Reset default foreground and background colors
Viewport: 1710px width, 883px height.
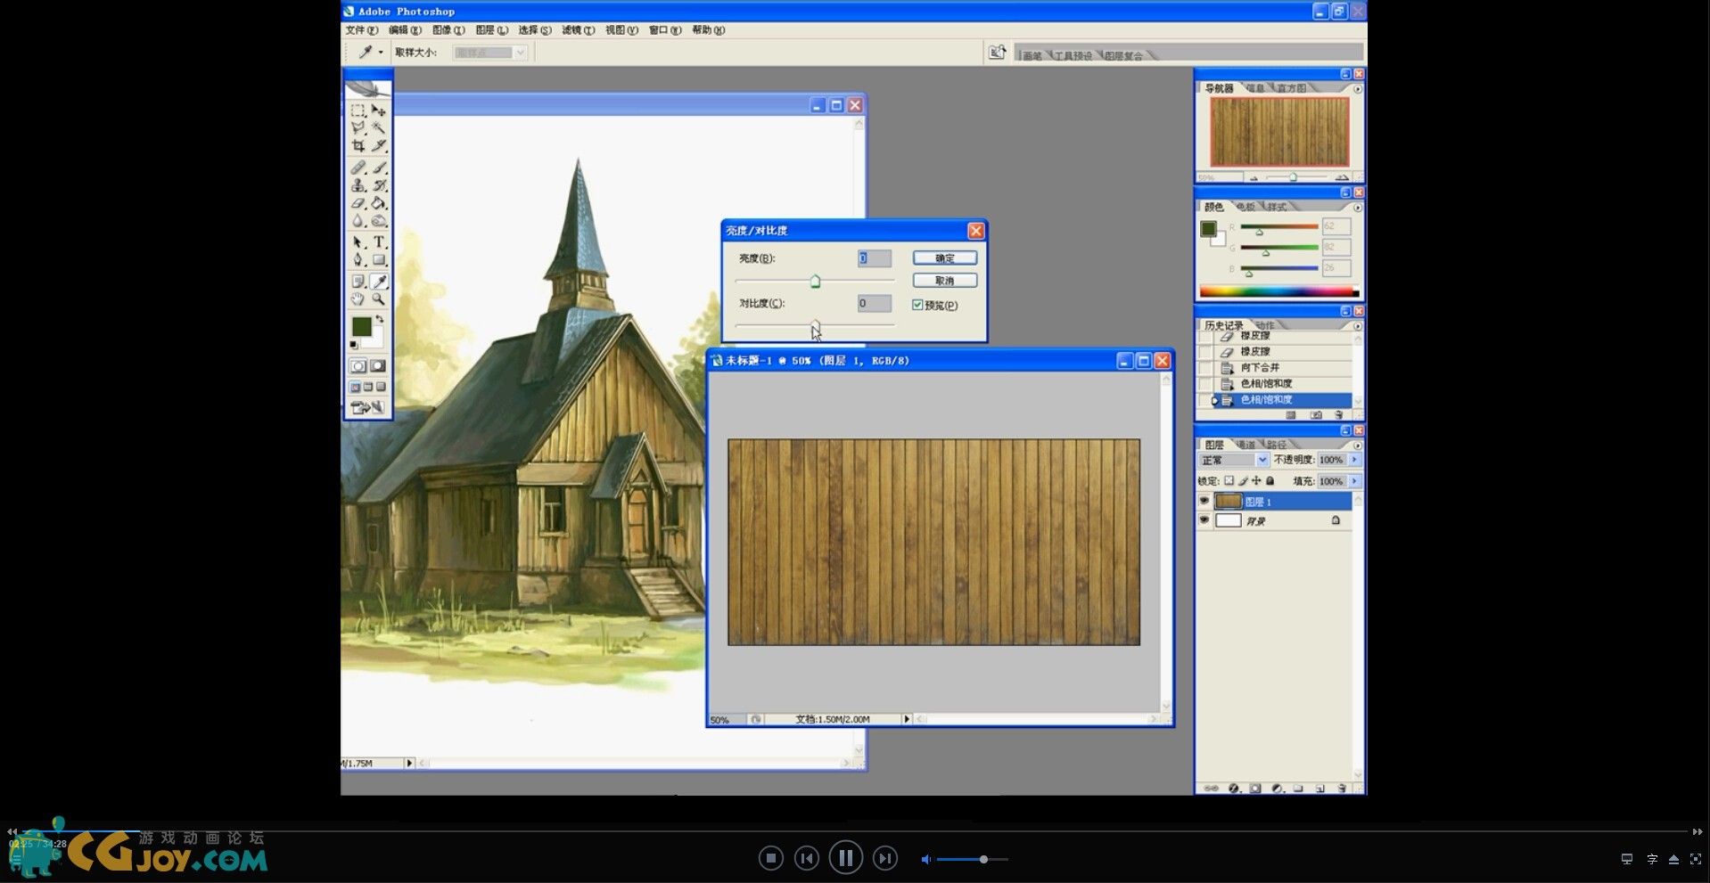pyautogui.click(x=354, y=345)
